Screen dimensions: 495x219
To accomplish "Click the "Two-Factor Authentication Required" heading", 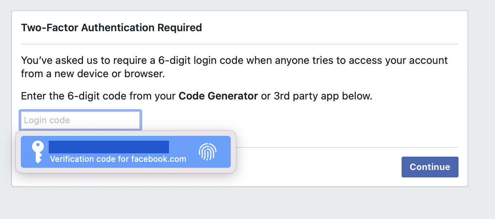I will pos(111,27).
